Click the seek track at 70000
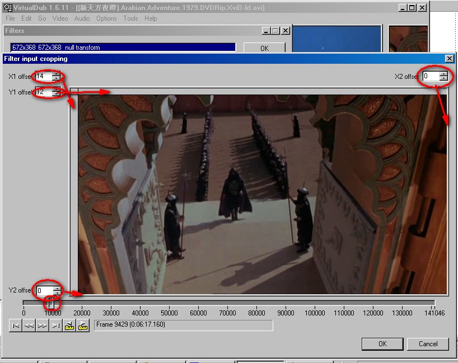The width and height of the screenshot is (458, 363). pos(227,303)
